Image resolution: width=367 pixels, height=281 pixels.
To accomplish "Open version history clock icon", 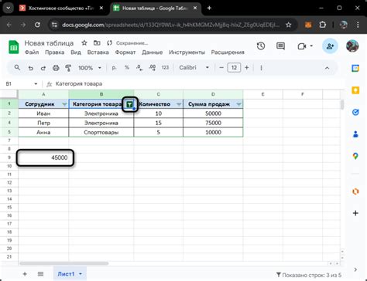I will 261,46.
